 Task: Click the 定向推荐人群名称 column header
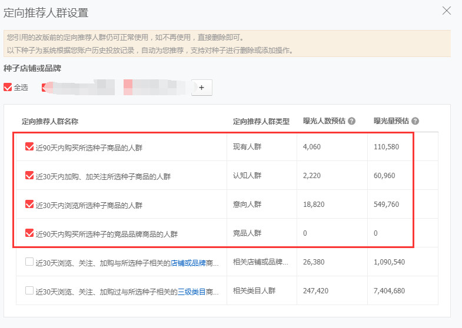[x=50, y=121]
